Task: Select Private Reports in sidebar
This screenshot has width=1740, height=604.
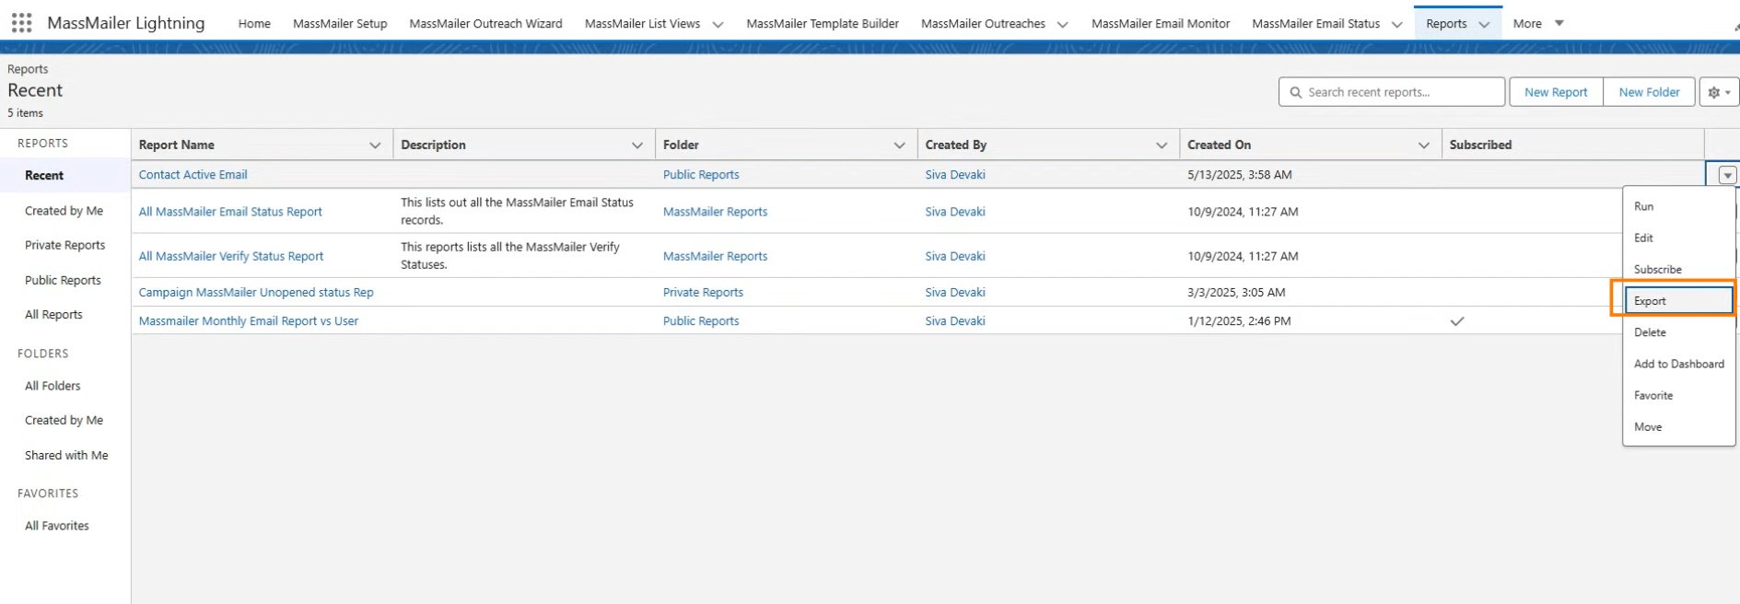Action: 64,245
